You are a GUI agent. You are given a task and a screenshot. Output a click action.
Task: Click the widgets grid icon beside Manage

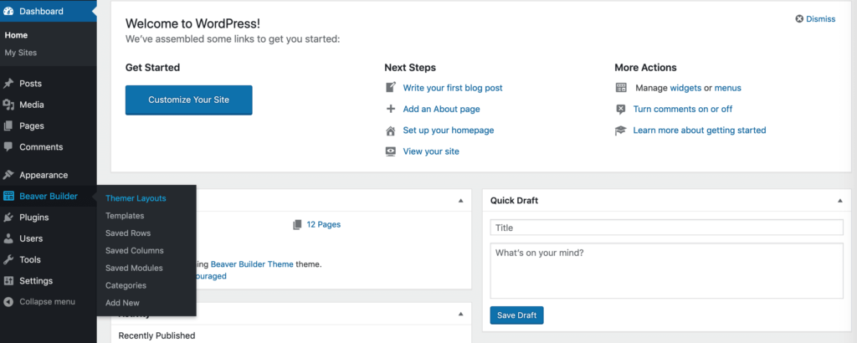pyautogui.click(x=621, y=87)
